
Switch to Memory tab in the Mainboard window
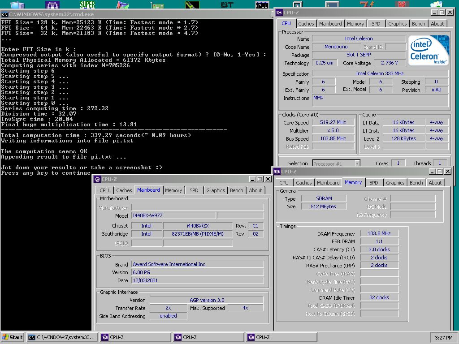pyautogui.click(x=173, y=190)
